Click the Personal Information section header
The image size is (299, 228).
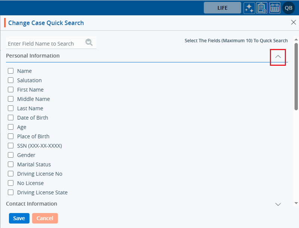pyautogui.click(x=33, y=56)
